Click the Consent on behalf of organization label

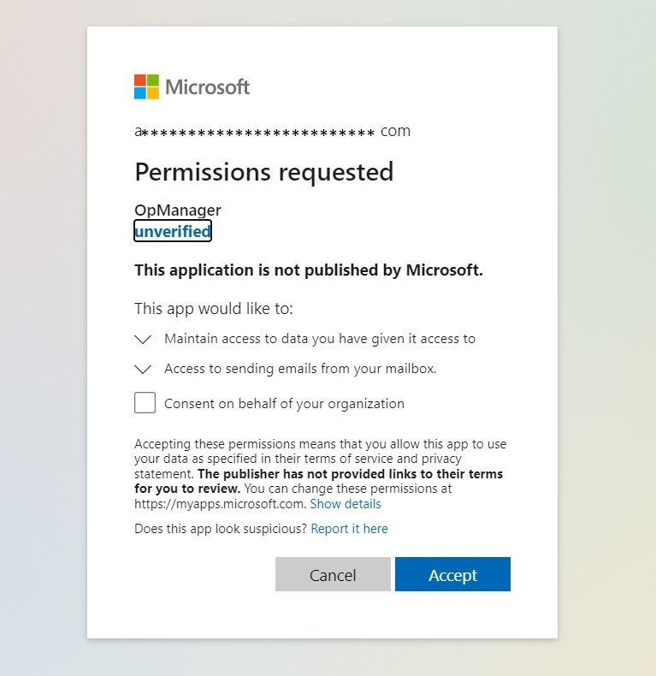pyautogui.click(x=284, y=404)
